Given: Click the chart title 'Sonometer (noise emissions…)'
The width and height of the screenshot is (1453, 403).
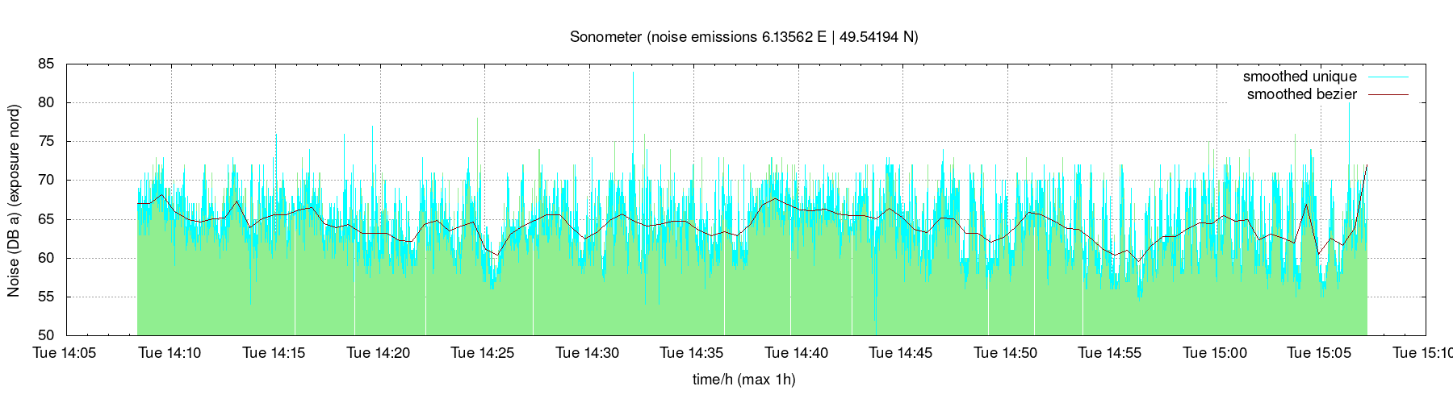Looking at the screenshot, I should (743, 37).
